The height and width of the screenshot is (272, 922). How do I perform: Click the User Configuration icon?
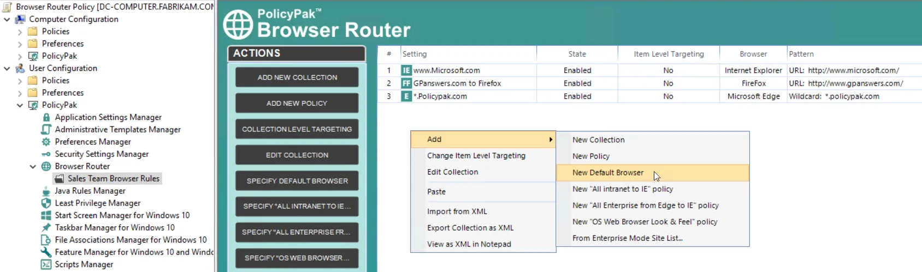[20, 68]
